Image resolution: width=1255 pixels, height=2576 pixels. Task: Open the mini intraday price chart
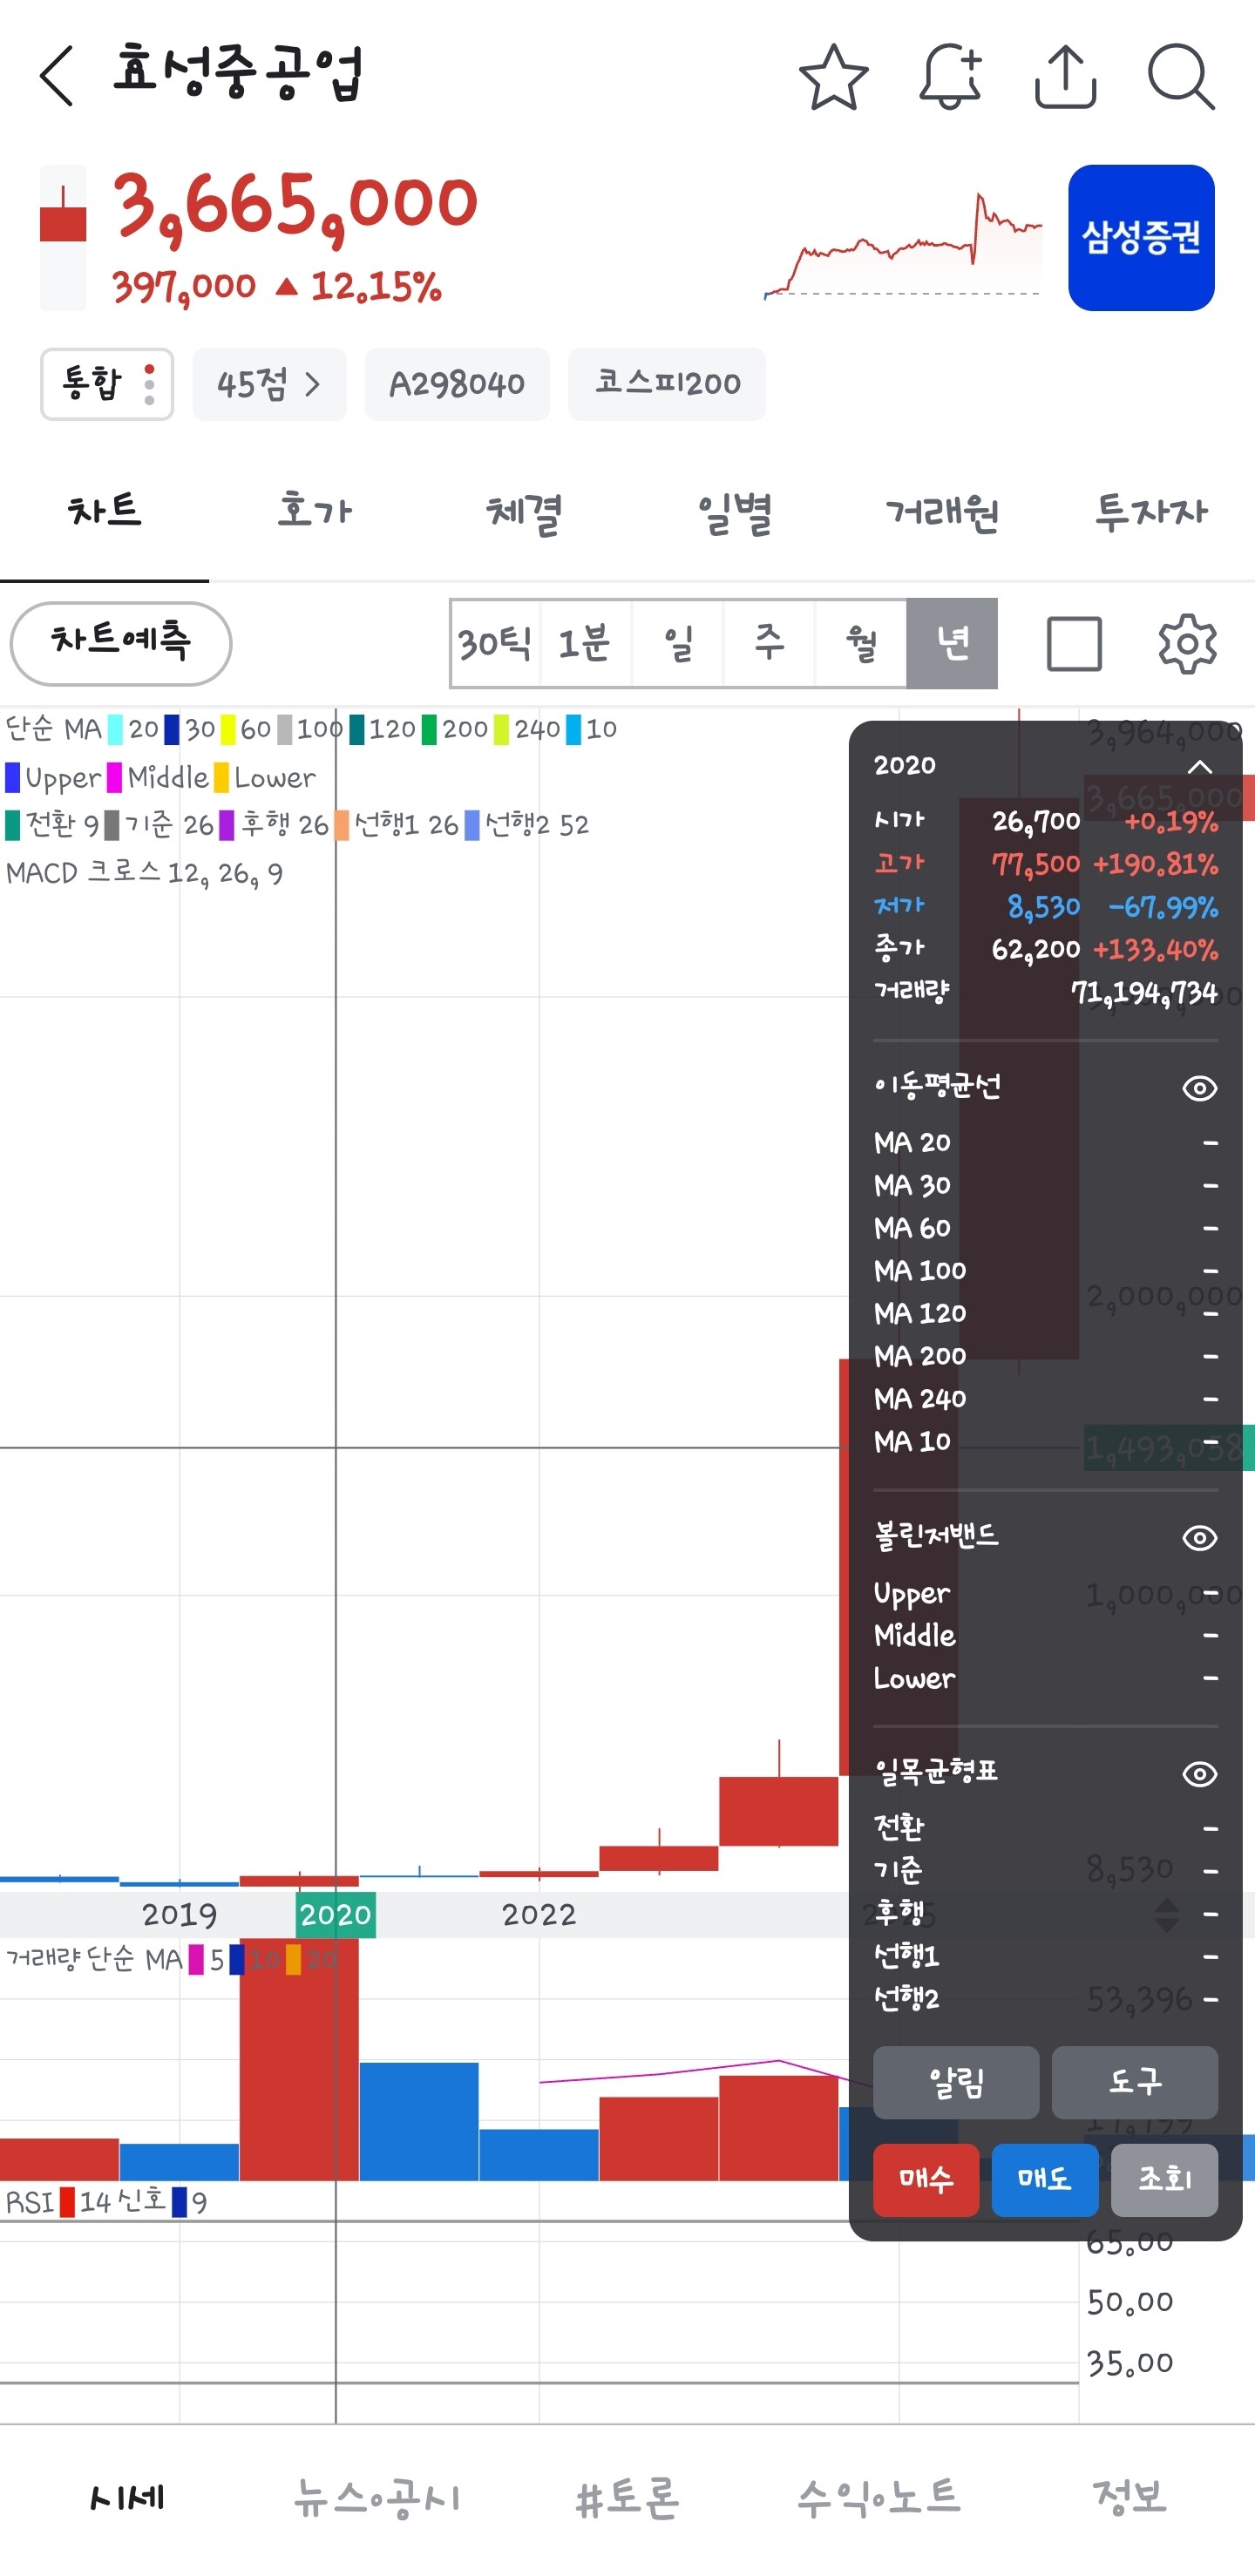pos(902,245)
